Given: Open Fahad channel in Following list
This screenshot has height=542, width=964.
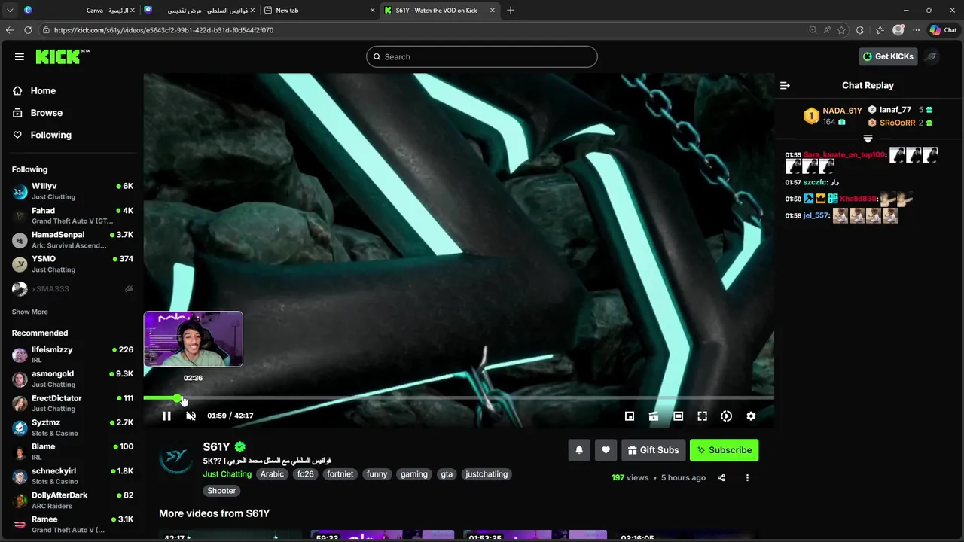Looking at the screenshot, I should (x=72, y=215).
